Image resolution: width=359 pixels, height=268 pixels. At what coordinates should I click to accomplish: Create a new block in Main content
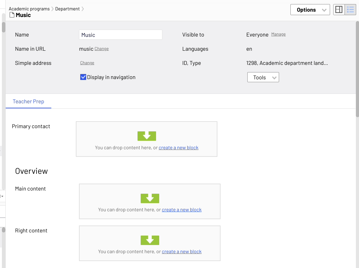coord(182,210)
